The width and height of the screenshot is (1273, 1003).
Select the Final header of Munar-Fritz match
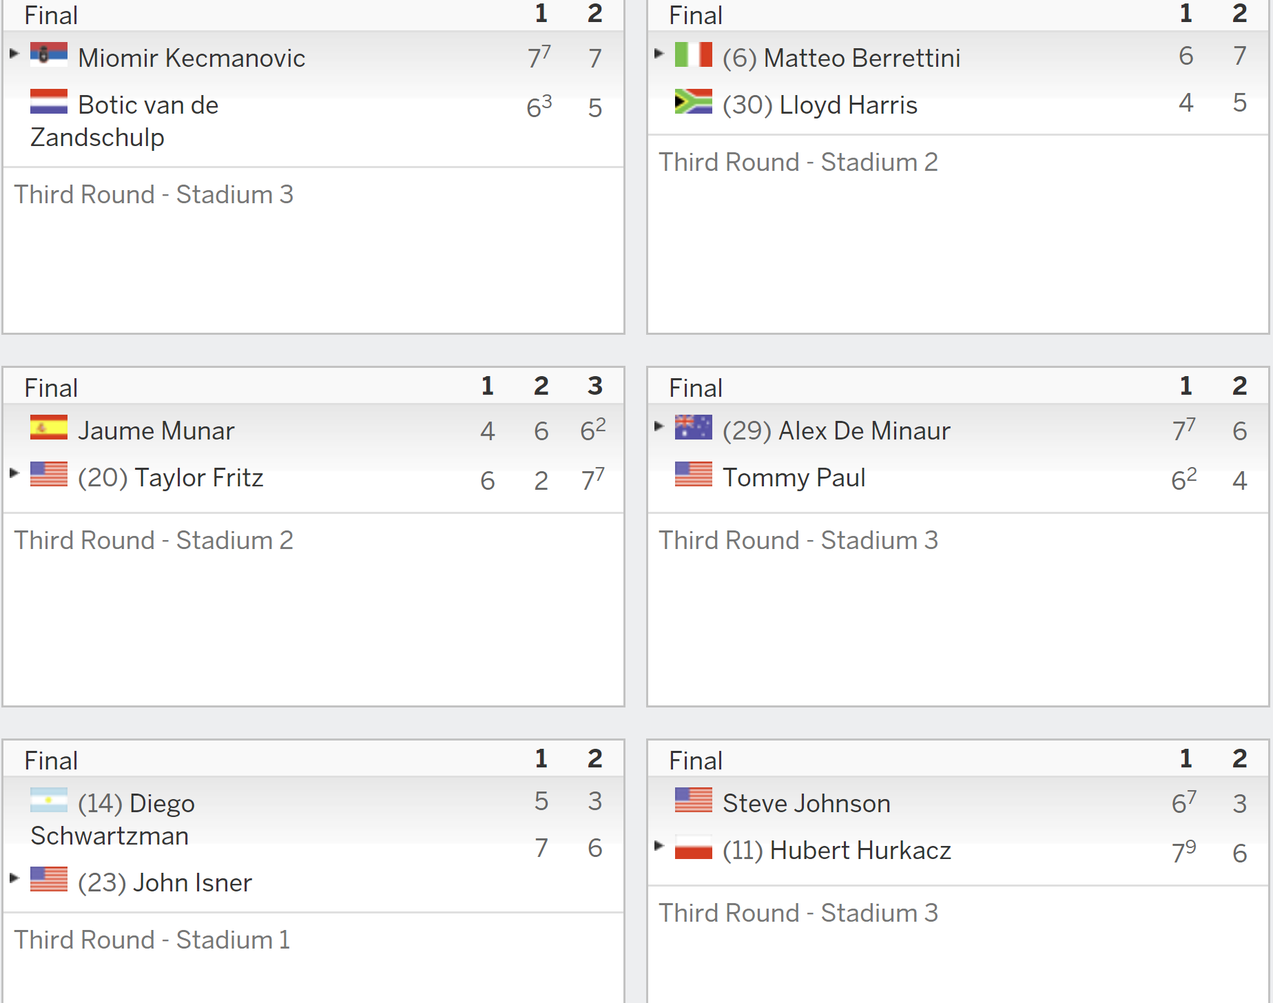coord(51,388)
